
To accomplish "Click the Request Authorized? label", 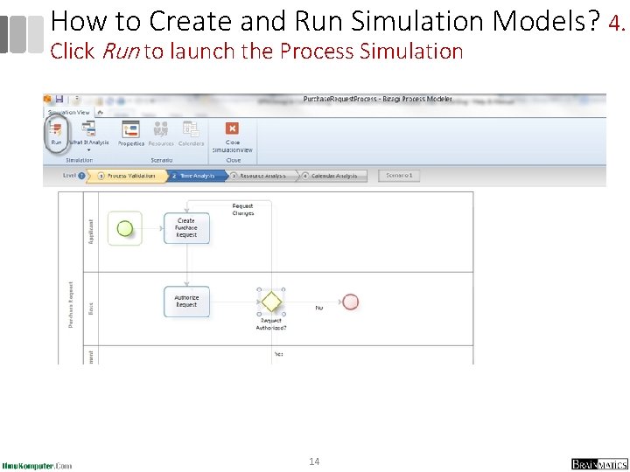I will click(271, 324).
